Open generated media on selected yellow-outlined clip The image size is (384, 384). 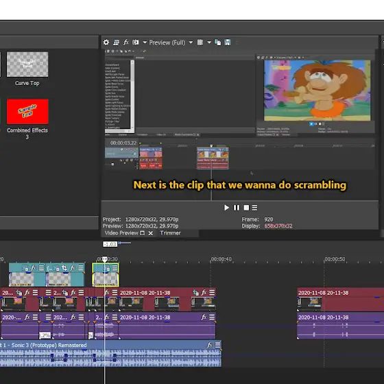click(x=107, y=268)
